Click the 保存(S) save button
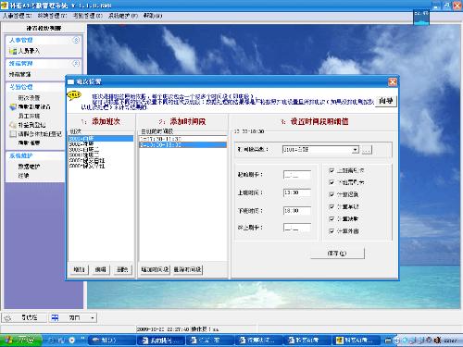This screenshot has width=463, height=347. point(337,254)
